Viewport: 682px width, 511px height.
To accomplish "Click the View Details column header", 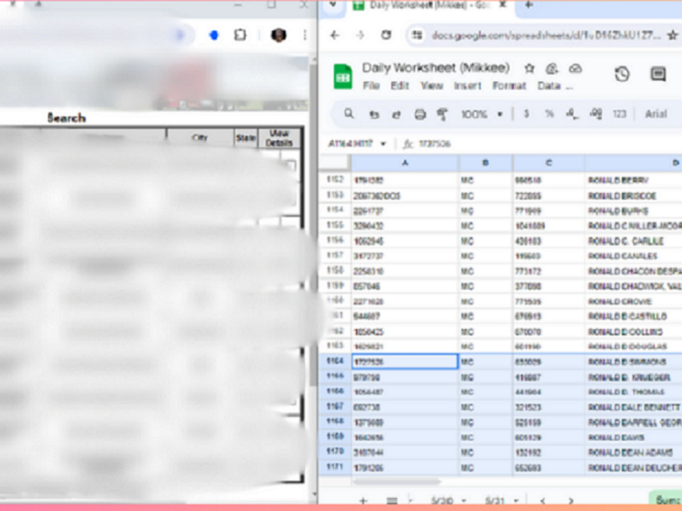I will pos(279,138).
